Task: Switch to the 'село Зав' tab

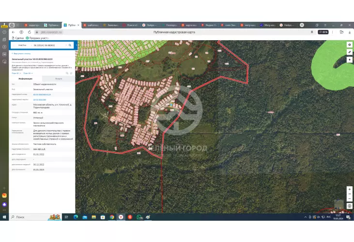Action: (229, 25)
